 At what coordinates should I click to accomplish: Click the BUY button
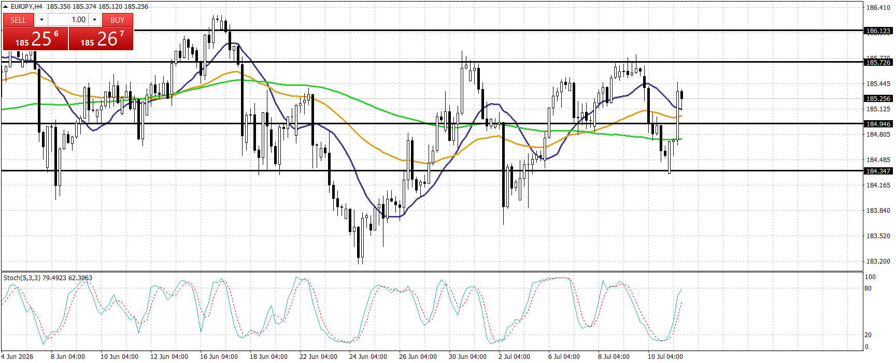click(118, 20)
